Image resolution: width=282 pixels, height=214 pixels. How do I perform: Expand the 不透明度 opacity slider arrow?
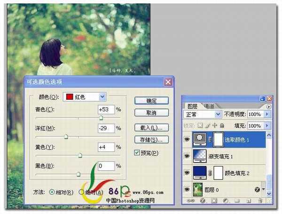click(266, 114)
